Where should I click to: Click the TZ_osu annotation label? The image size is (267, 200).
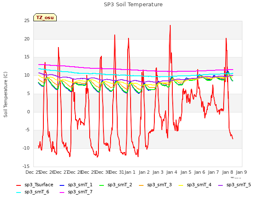[x=45, y=17]
